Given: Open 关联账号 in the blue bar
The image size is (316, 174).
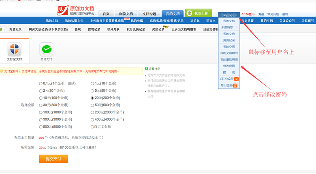Looking at the screenshot, I should click(308, 21).
